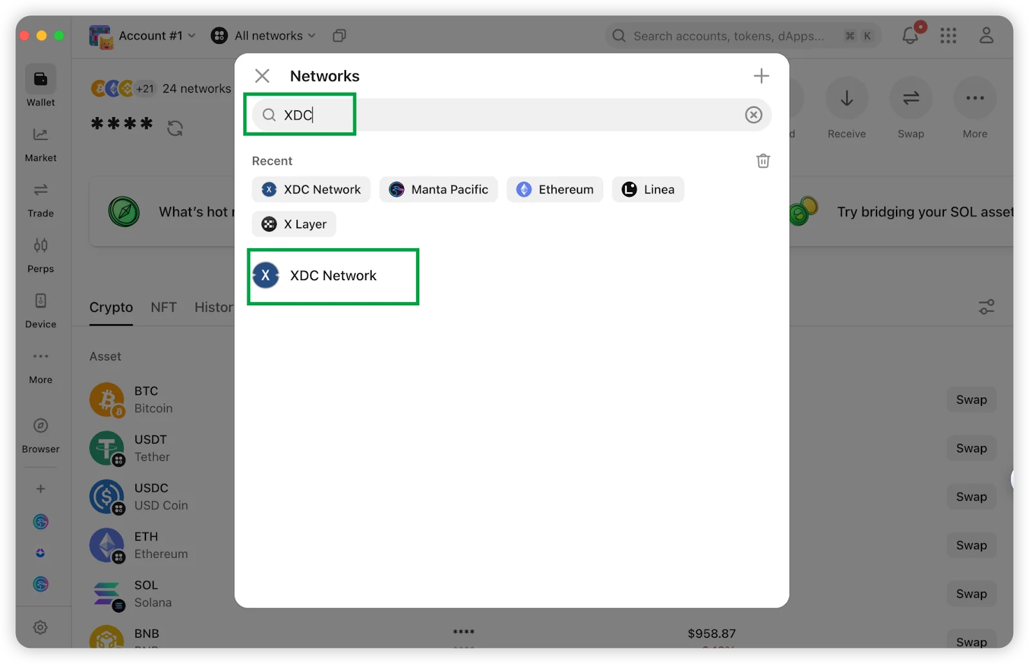Viewport: 1029px width, 664px height.
Task: Close the Networks dialog
Action: tap(262, 76)
